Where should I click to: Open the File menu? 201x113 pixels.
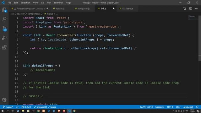[9, 3]
